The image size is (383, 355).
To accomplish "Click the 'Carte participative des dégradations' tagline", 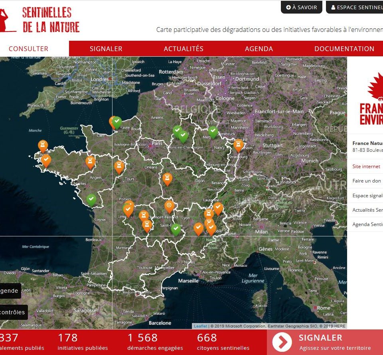I will (270, 30).
